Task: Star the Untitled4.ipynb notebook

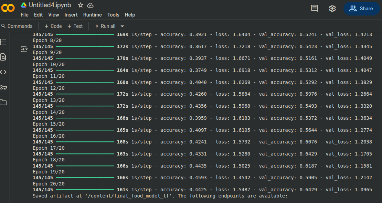Action: point(81,5)
